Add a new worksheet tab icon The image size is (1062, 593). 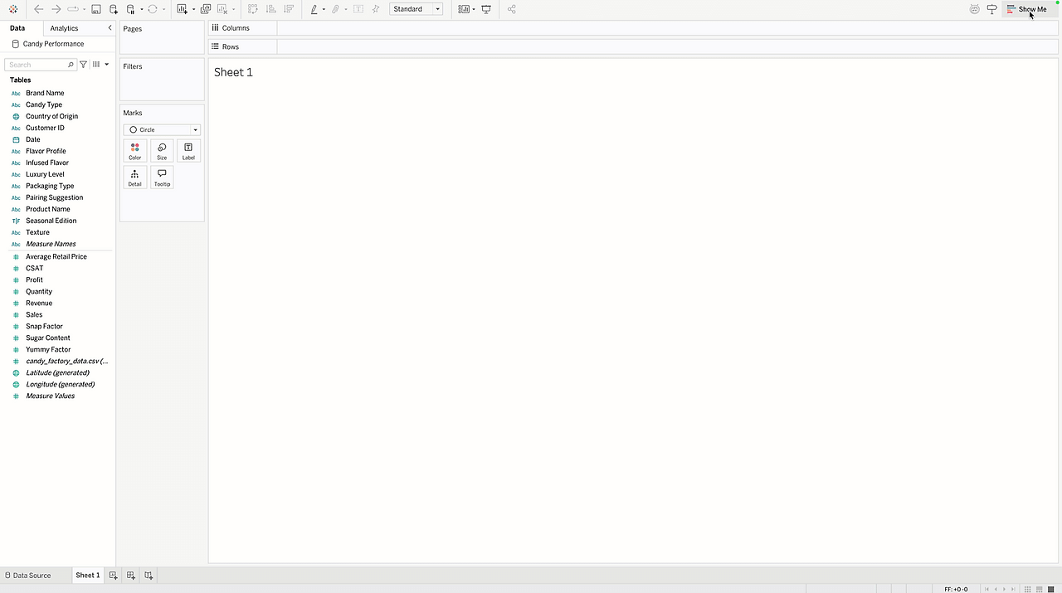pyautogui.click(x=114, y=575)
